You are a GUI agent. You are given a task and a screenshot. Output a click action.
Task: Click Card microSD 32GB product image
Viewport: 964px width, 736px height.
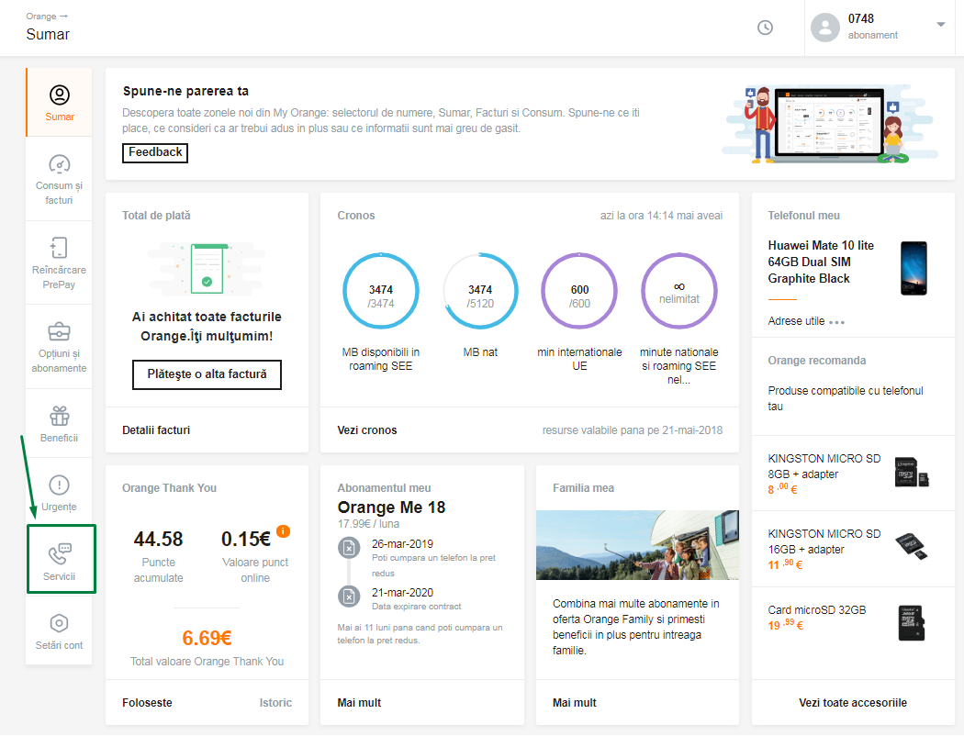[912, 622]
